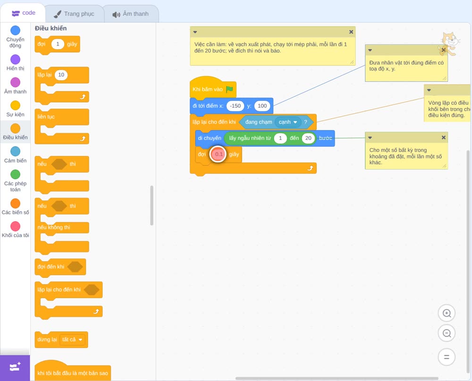Collapse the 'Cho một số bất kỳ' comment
Viewport: 472px width, 381px height.
[x=370, y=138]
